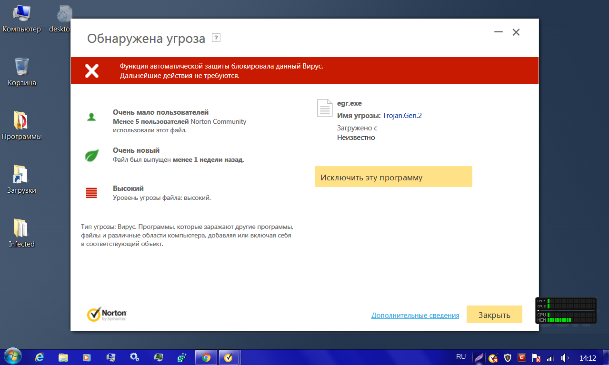Click the help question mark icon beside title
This screenshot has height=365, width=609.
tap(216, 38)
